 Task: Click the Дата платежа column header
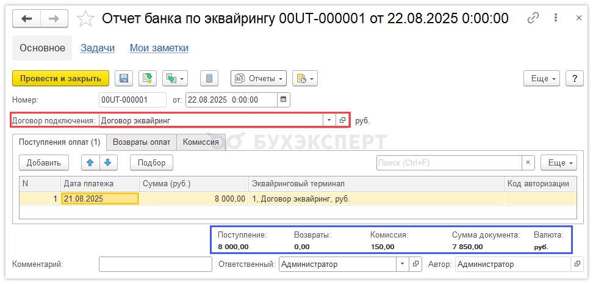coord(100,184)
